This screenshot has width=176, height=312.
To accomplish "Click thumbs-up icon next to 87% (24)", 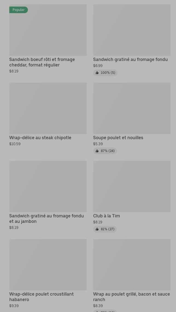I will (97, 151).
